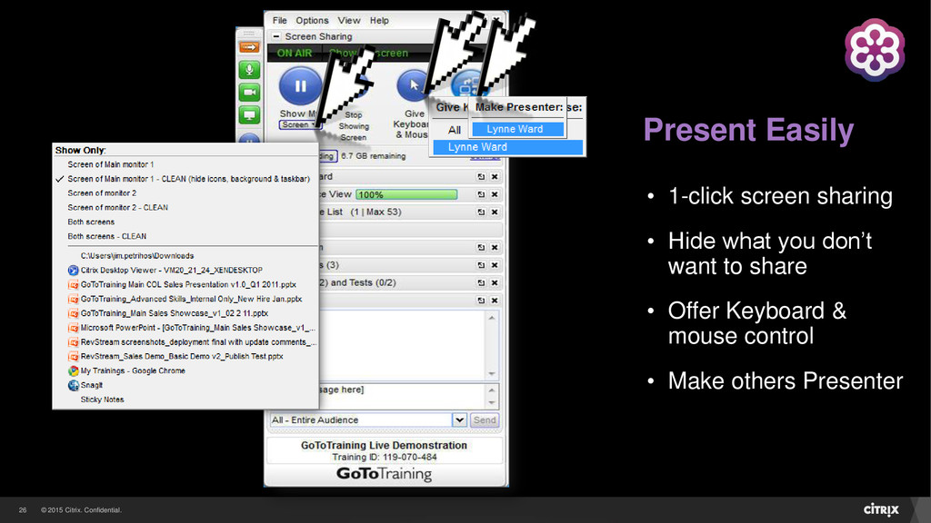Undock the pane labeled (3)
The height and width of the screenshot is (523, 931).
pos(481,265)
